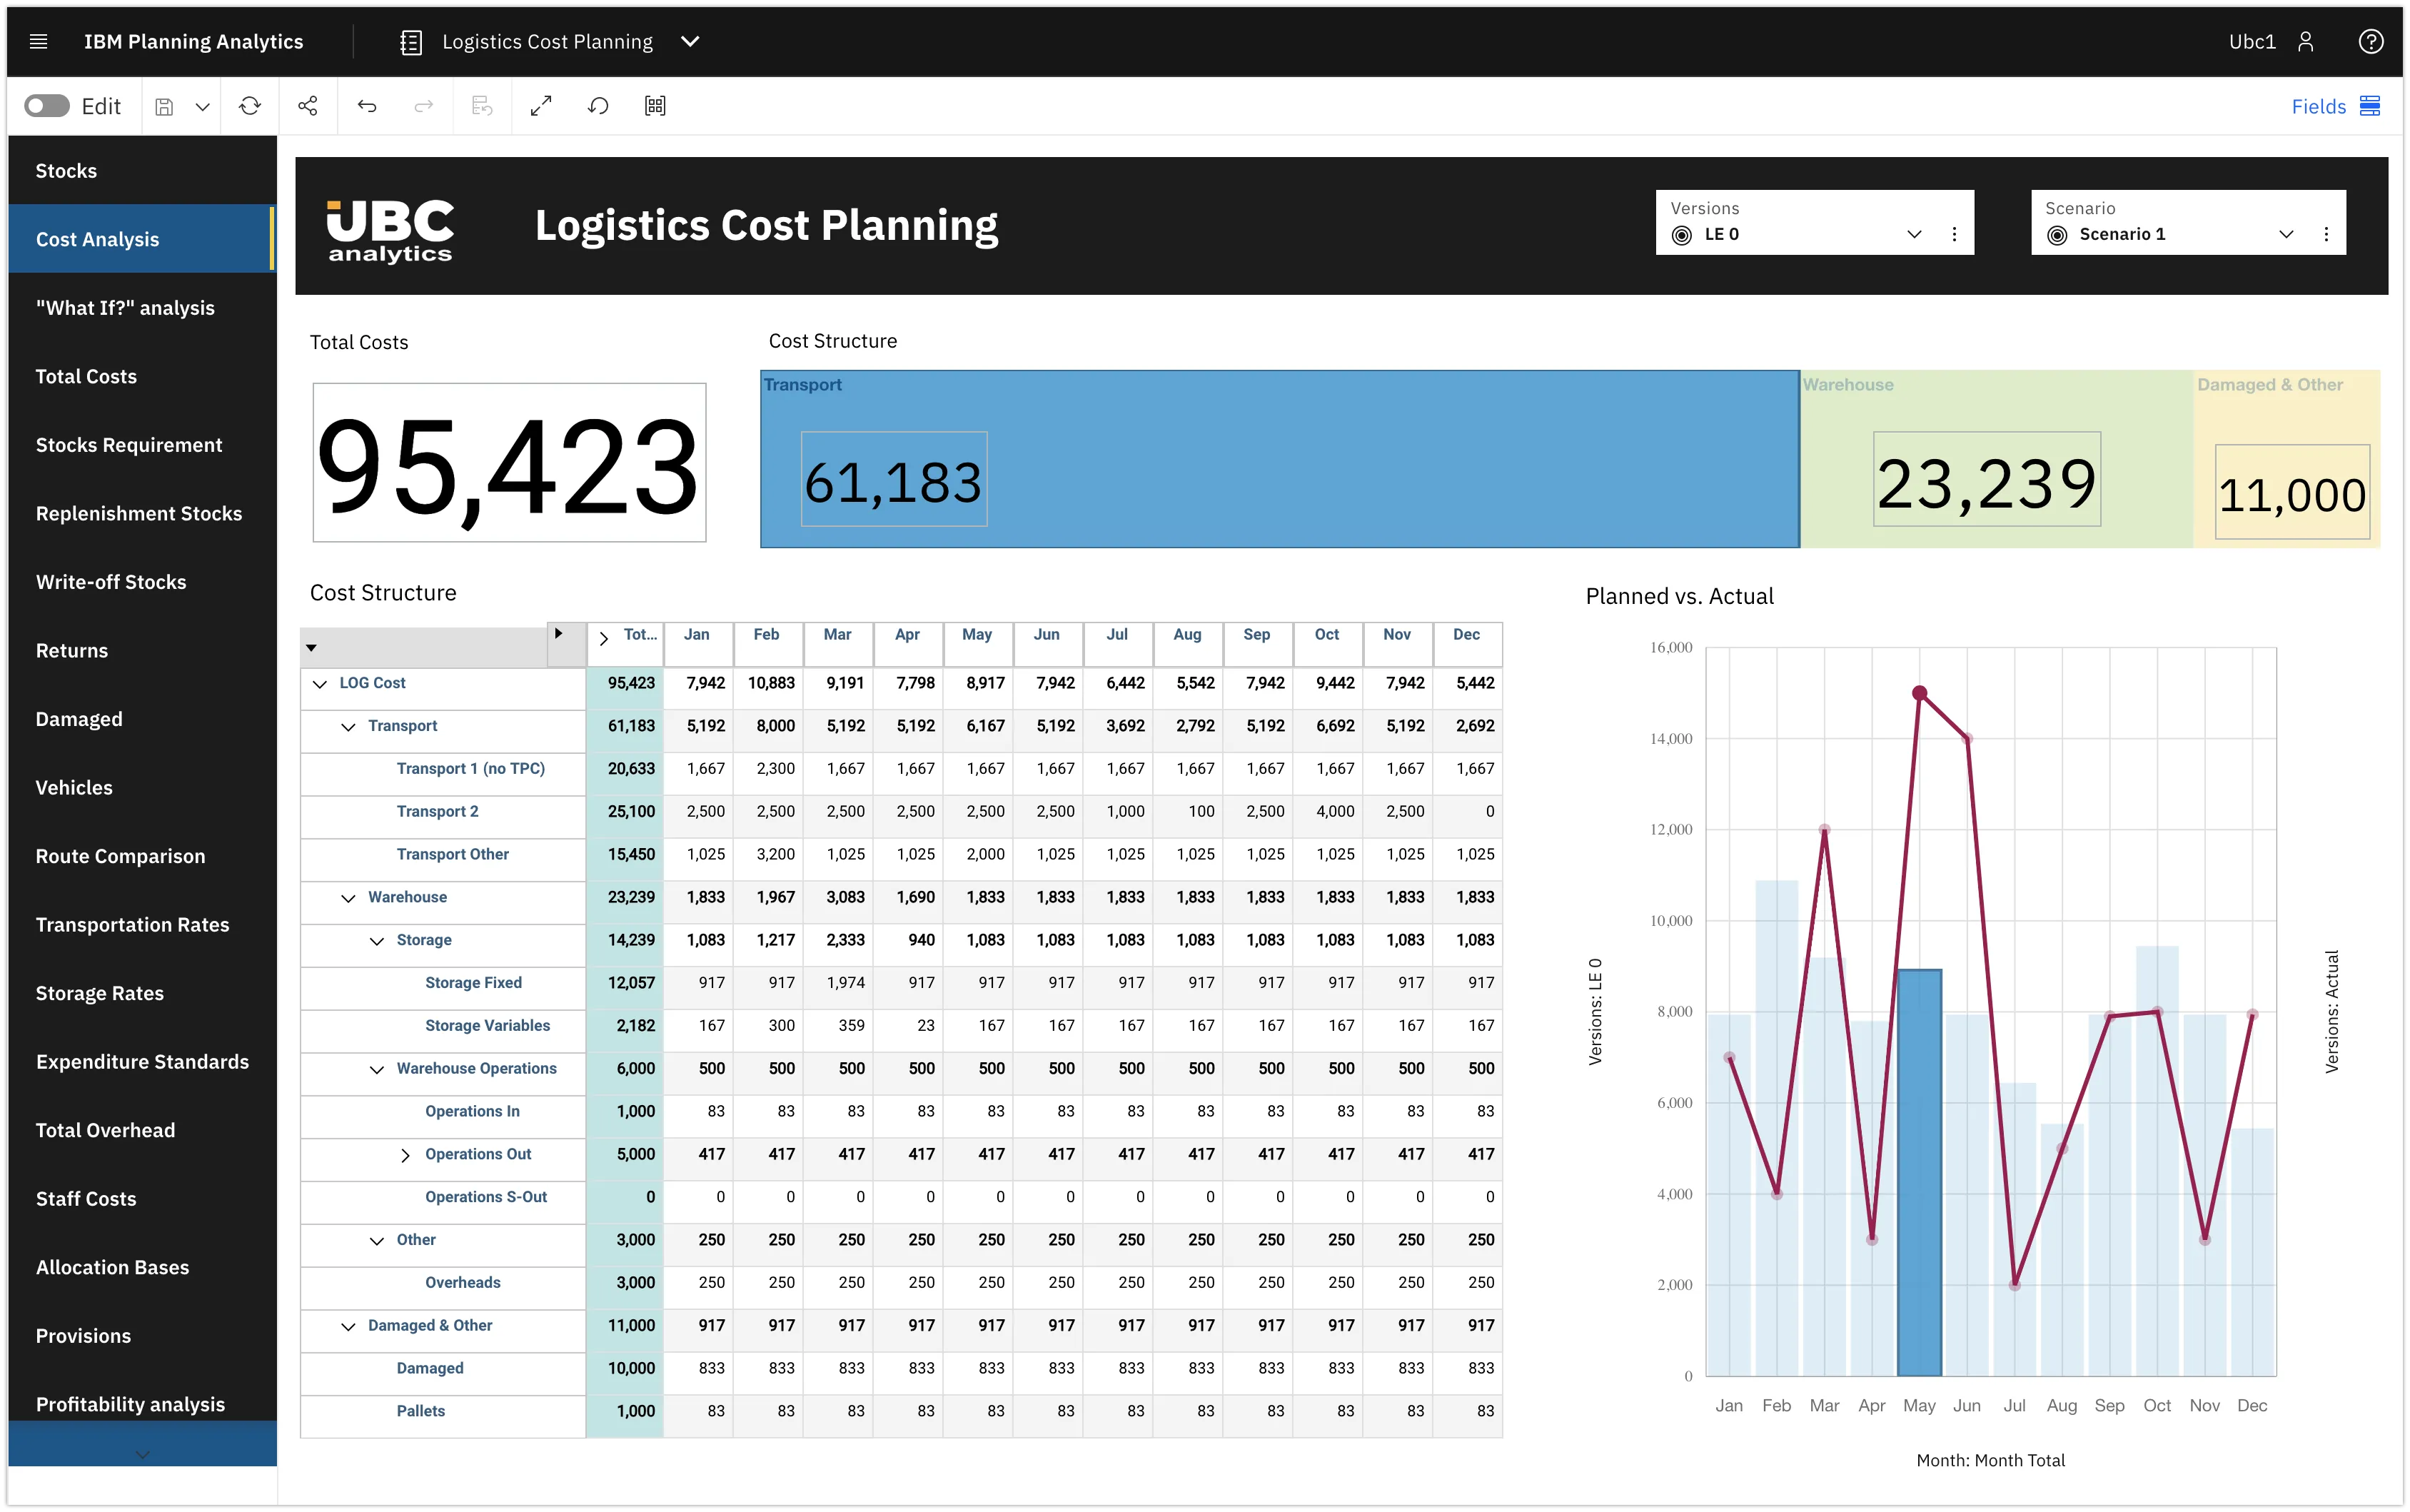Viewport: 2410px width, 1512px height.
Task: Select the Scenario 1 radio button
Action: (x=2057, y=235)
